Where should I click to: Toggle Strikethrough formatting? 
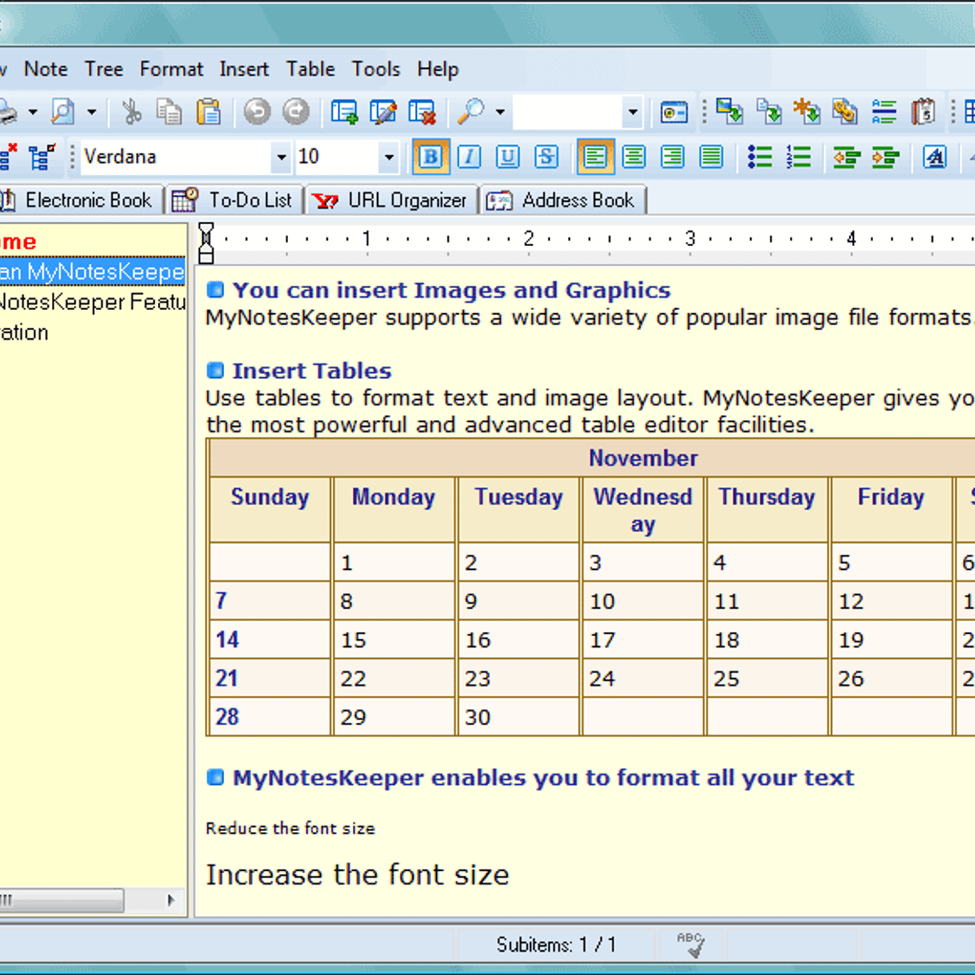point(547,157)
